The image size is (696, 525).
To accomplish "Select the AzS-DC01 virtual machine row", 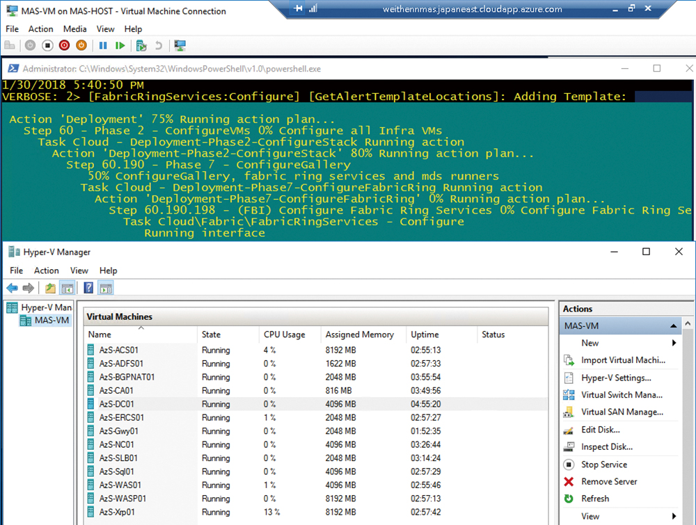I will [x=315, y=404].
